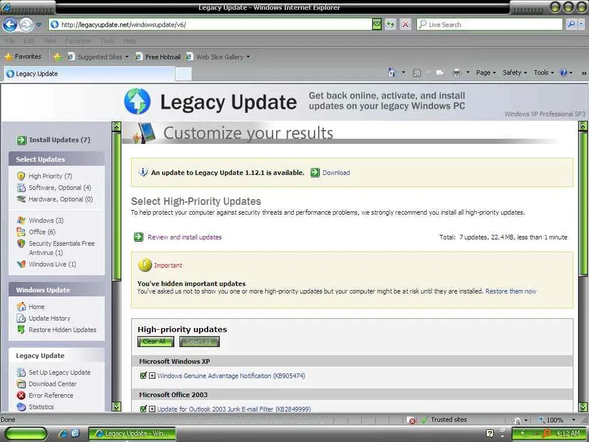Click the High Priority shield icon
Image resolution: width=589 pixels, height=442 pixels.
[x=21, y=176]
